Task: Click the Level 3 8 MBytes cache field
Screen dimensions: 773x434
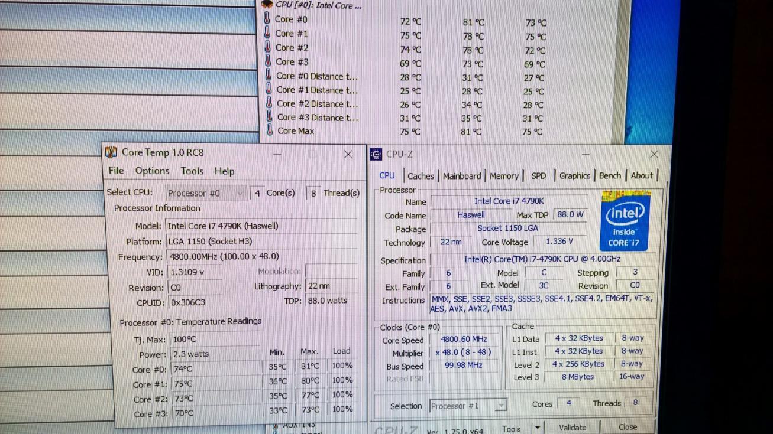Action: 578,377
